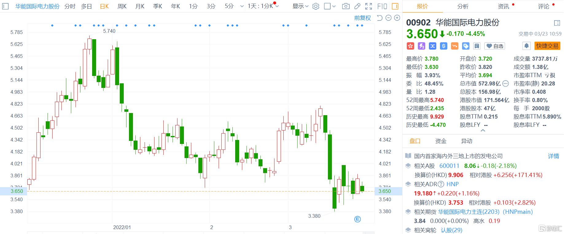Open related A-share 600011 link
Image resolution: width=564 pixels, height=234 pixels.
(449, 166)
